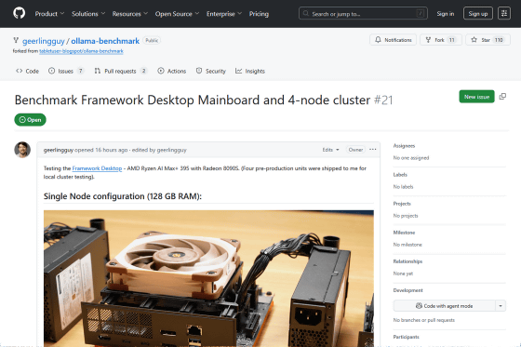521x347 pixels.
Task: Click the New issue button
Action: tap(476, 97)
